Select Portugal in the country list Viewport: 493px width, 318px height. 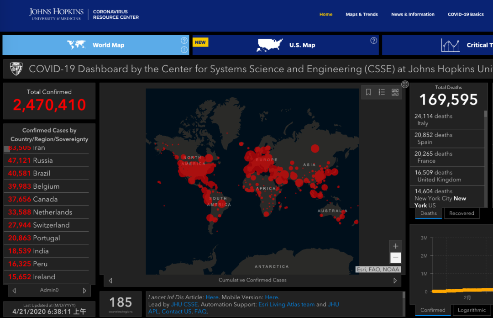pyautogui.click(x=46, y=238)
